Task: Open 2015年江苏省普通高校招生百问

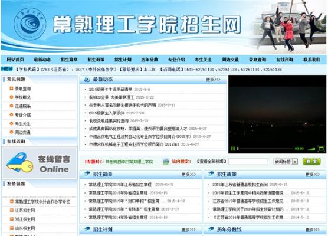Action: coord(240,185)
